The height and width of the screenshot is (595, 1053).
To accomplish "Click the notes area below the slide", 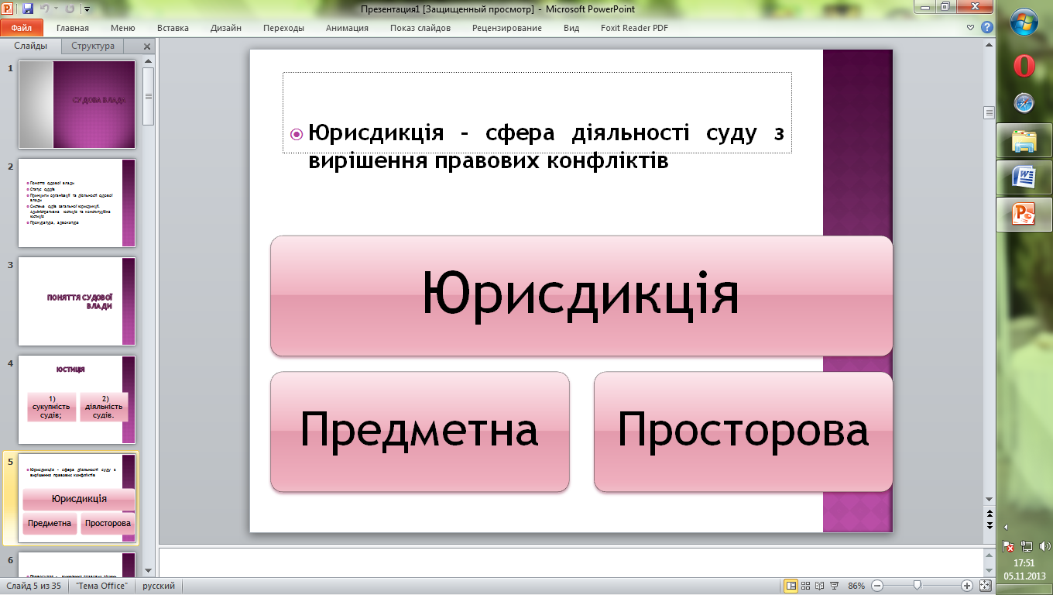I will (570, 562).
